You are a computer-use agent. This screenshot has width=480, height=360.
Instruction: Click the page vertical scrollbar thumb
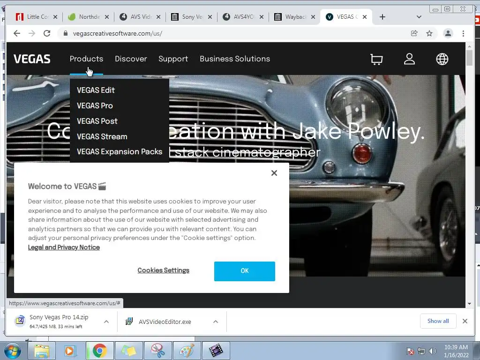[x=469, y=58]
